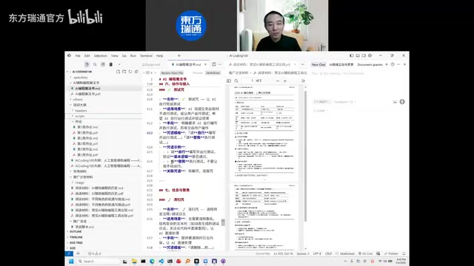Click the Windows taskbar Search box
474x266 pixels.
coord(99,261)
